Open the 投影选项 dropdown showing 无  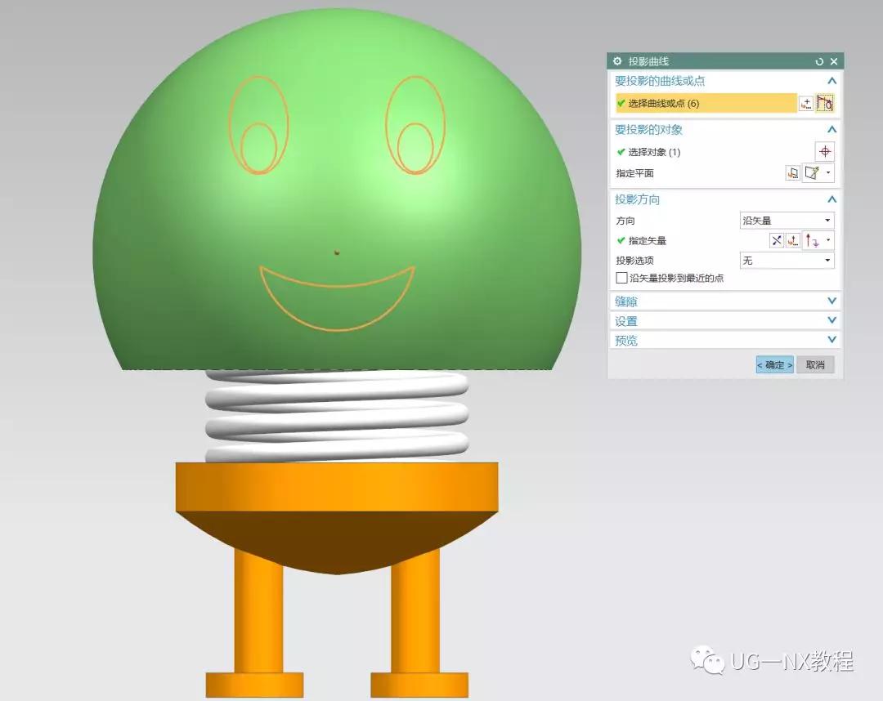(x=787, y=261)
